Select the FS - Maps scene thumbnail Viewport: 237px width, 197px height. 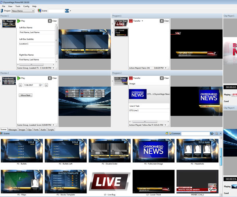(22, 182)
